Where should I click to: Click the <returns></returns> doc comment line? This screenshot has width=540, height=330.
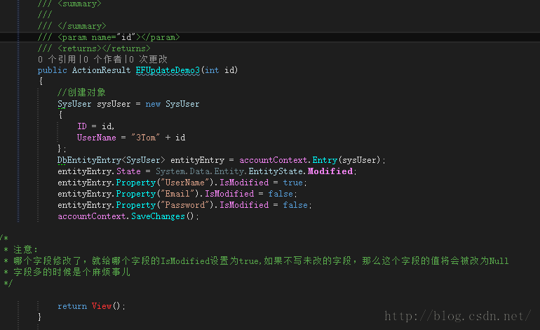coord(94,48)
